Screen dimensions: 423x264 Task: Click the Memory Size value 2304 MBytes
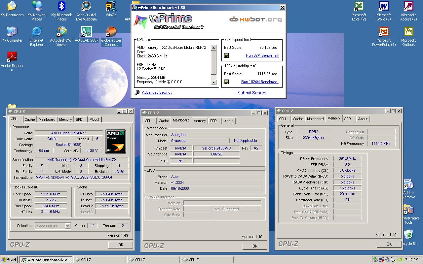click(313, 138)
